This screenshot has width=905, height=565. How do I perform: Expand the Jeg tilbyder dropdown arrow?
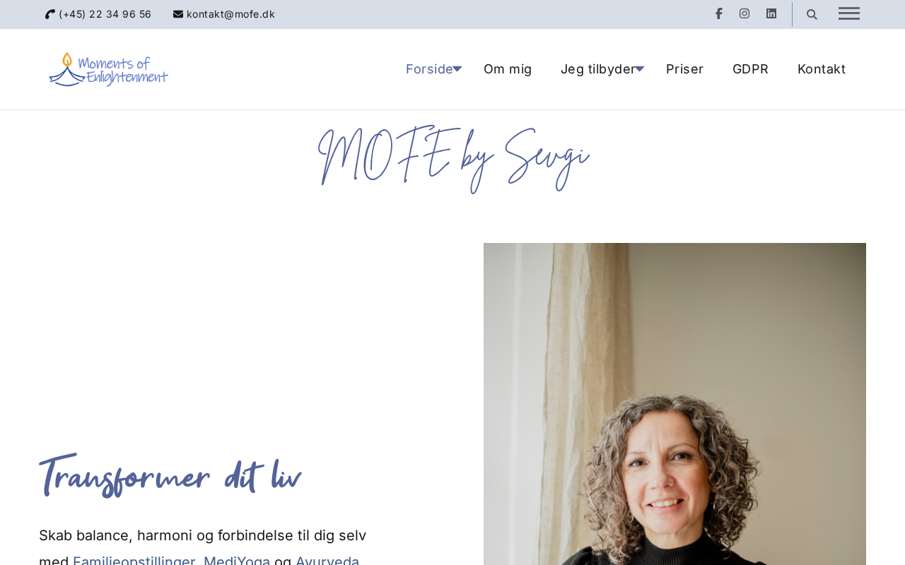click(640, 69)
